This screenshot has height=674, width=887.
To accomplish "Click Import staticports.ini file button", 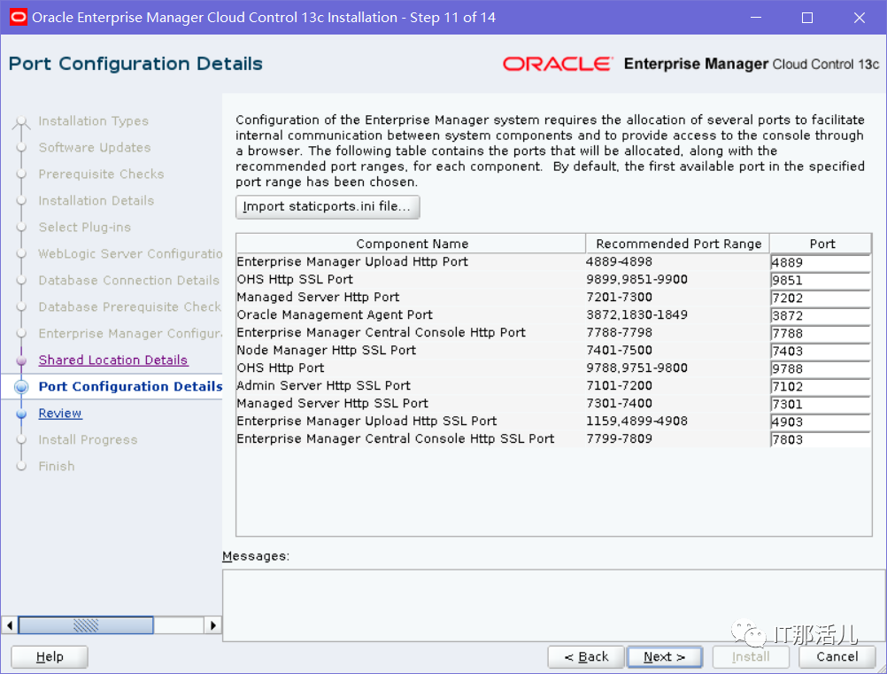I will (328, 206).
